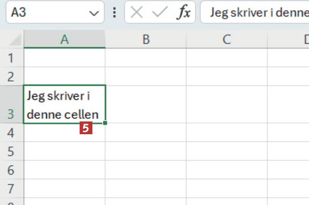Click the Select All corner triangle

[15, 39]
